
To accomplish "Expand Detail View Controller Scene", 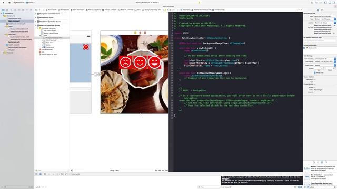I will click(36, 22).
